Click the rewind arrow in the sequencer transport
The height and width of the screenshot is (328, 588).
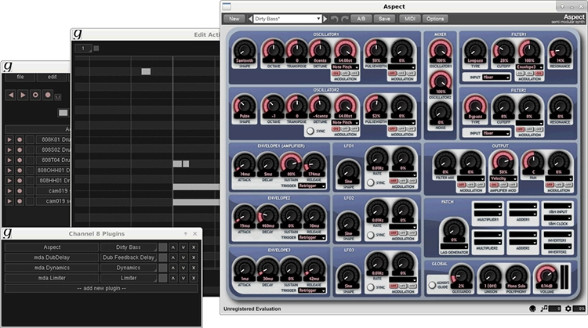11,95
